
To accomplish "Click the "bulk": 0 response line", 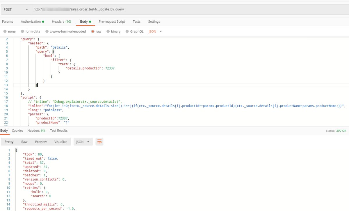I will pyautogui.click(x=40, y=192).
